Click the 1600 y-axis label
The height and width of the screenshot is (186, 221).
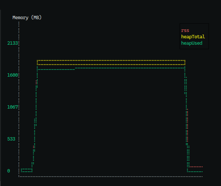coord(12,75)
